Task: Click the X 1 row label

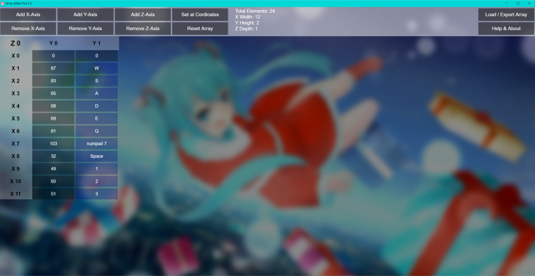Action: click(x=15, y=68)
